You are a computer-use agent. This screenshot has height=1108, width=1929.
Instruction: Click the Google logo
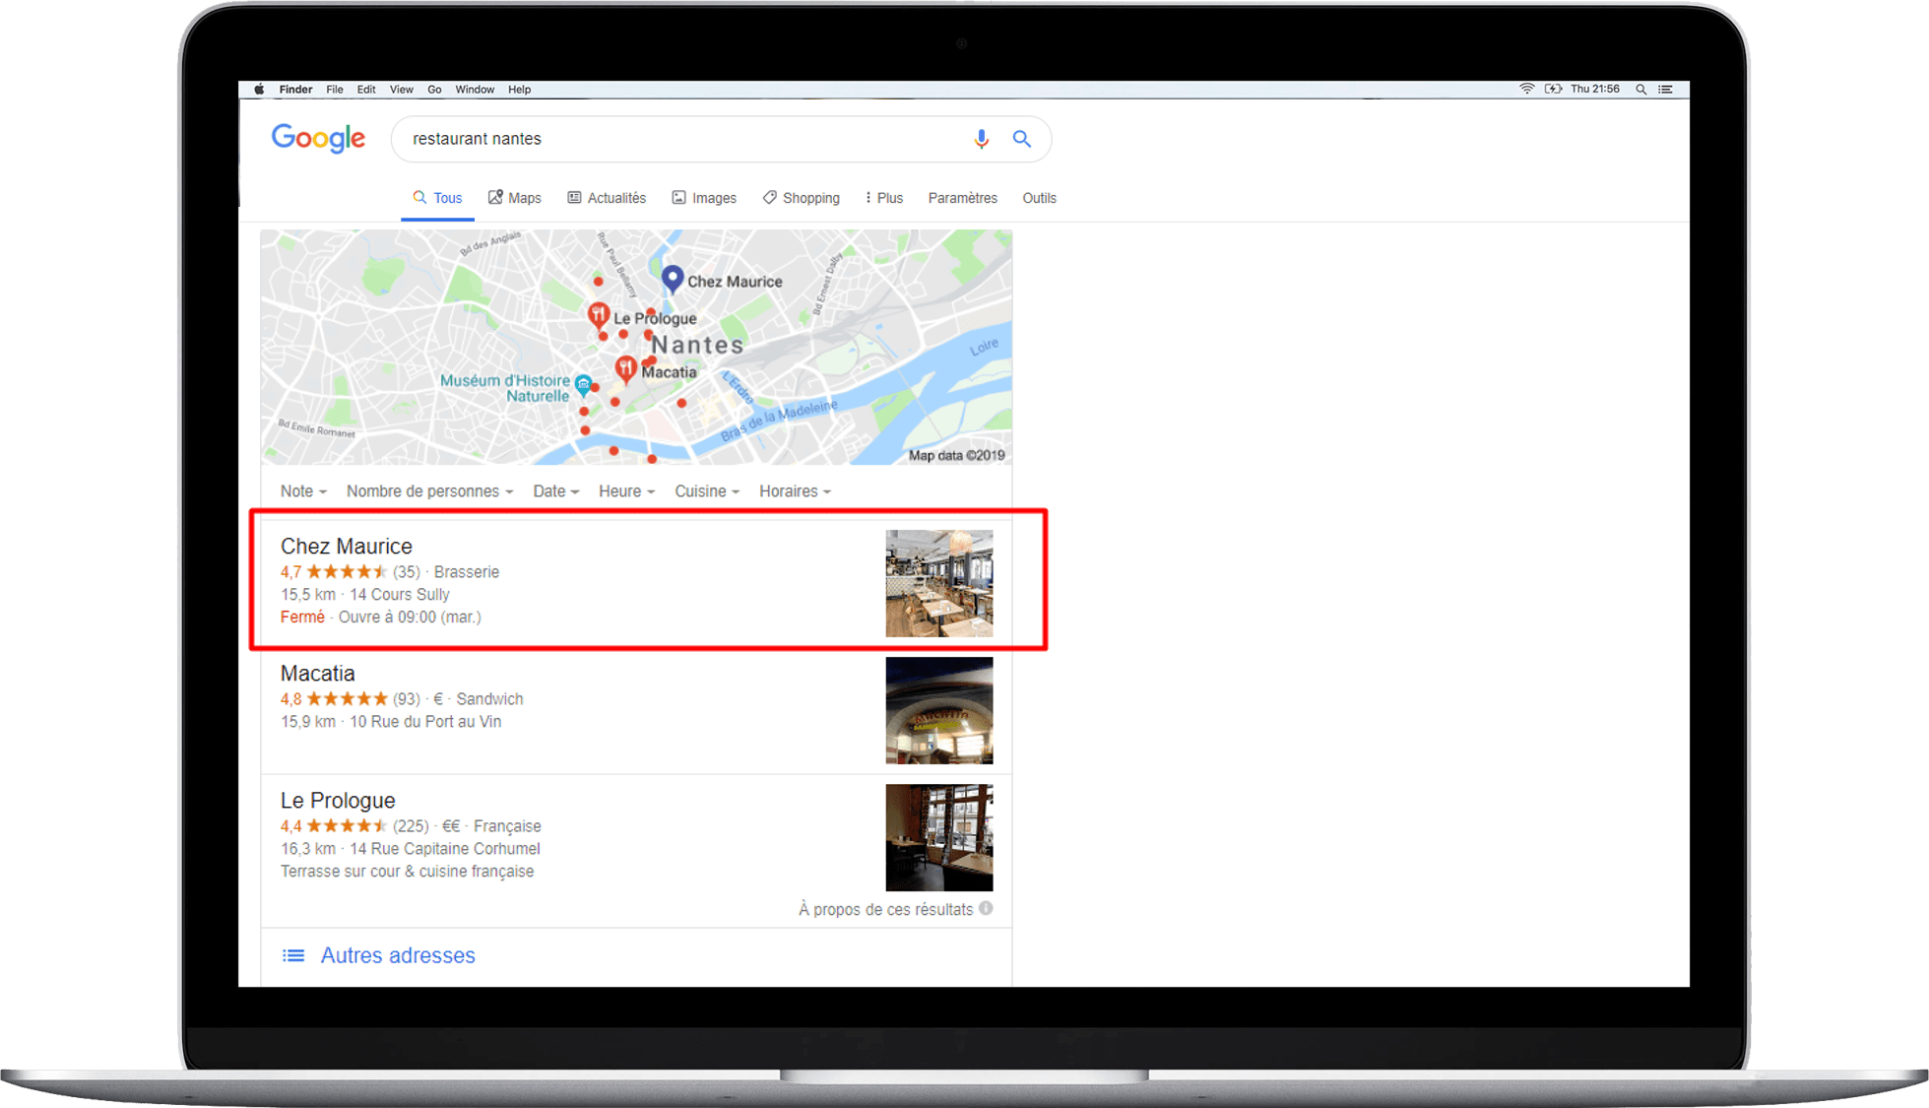pos(318,139)
